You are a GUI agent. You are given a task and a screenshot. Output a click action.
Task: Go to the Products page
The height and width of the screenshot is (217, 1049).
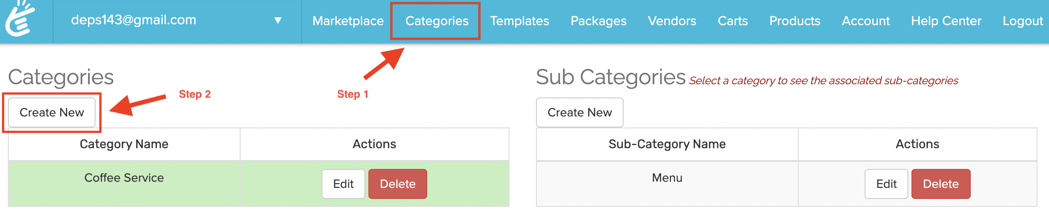point(795,21)
